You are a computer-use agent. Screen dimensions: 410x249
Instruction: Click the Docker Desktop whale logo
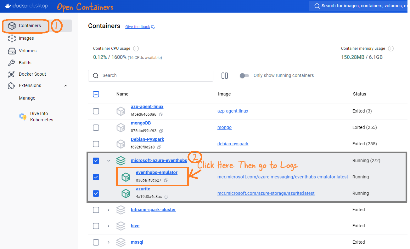[8, 6]
